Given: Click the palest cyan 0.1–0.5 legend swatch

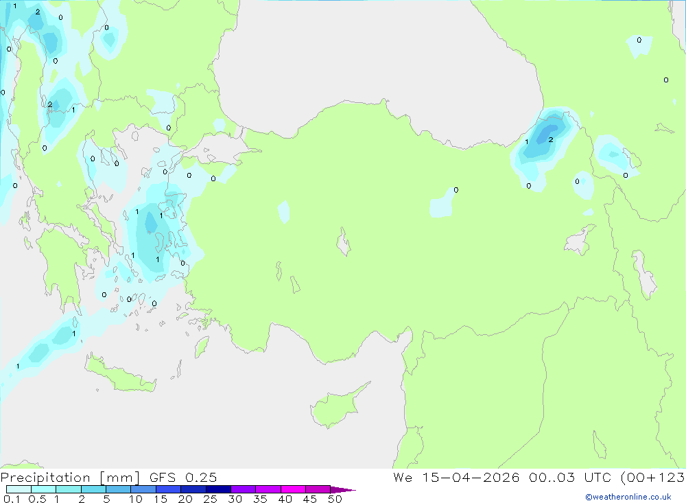Looking at the screenshot, I should coord(19,489).
